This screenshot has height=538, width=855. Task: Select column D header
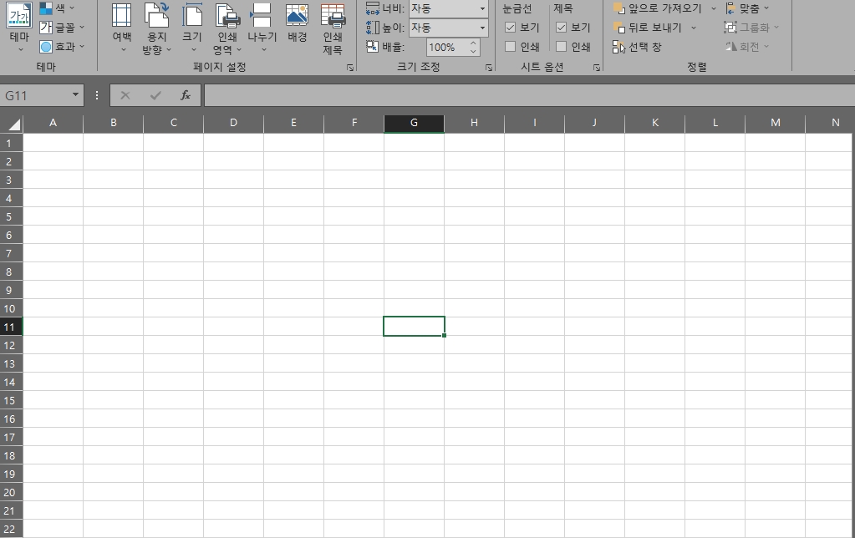(x=233, y=123)
